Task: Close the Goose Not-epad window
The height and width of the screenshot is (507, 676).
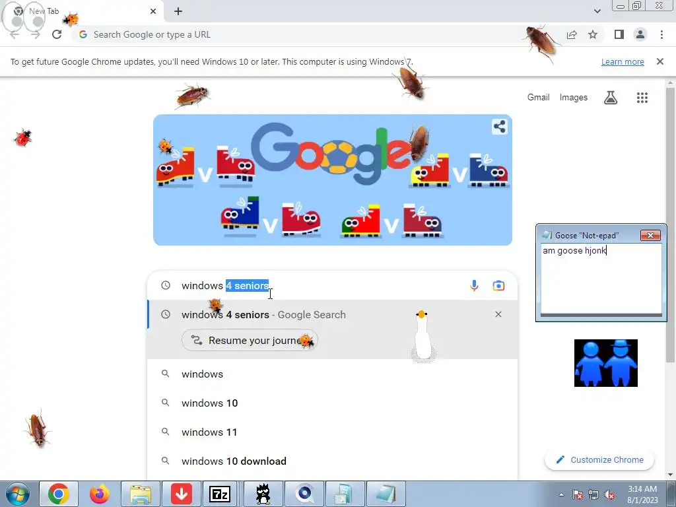Action: [650, 235]
